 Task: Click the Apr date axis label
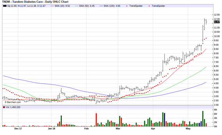(153, 129)
